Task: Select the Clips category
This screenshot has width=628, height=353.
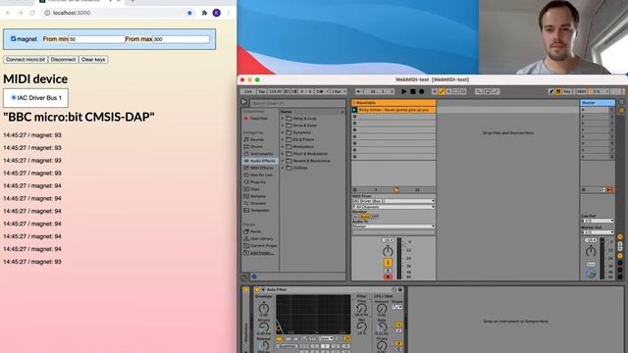Action: click(255, 189)
